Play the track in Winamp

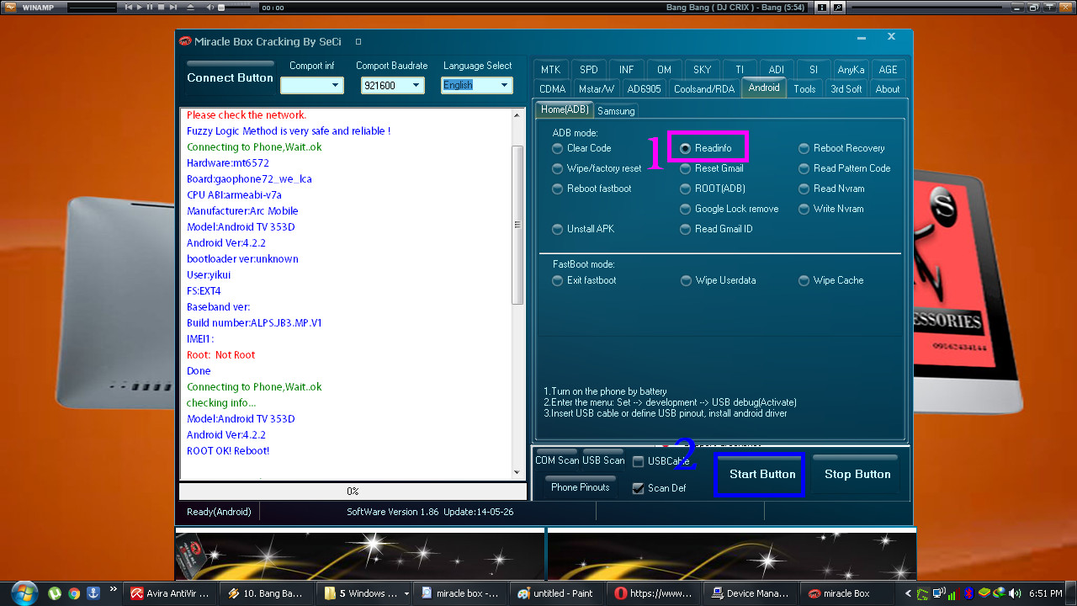pyautogui.click(x=140, y=7)
